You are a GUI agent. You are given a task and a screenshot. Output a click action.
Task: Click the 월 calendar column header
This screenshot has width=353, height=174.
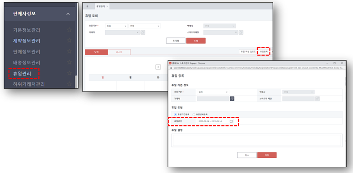[130, 78]
